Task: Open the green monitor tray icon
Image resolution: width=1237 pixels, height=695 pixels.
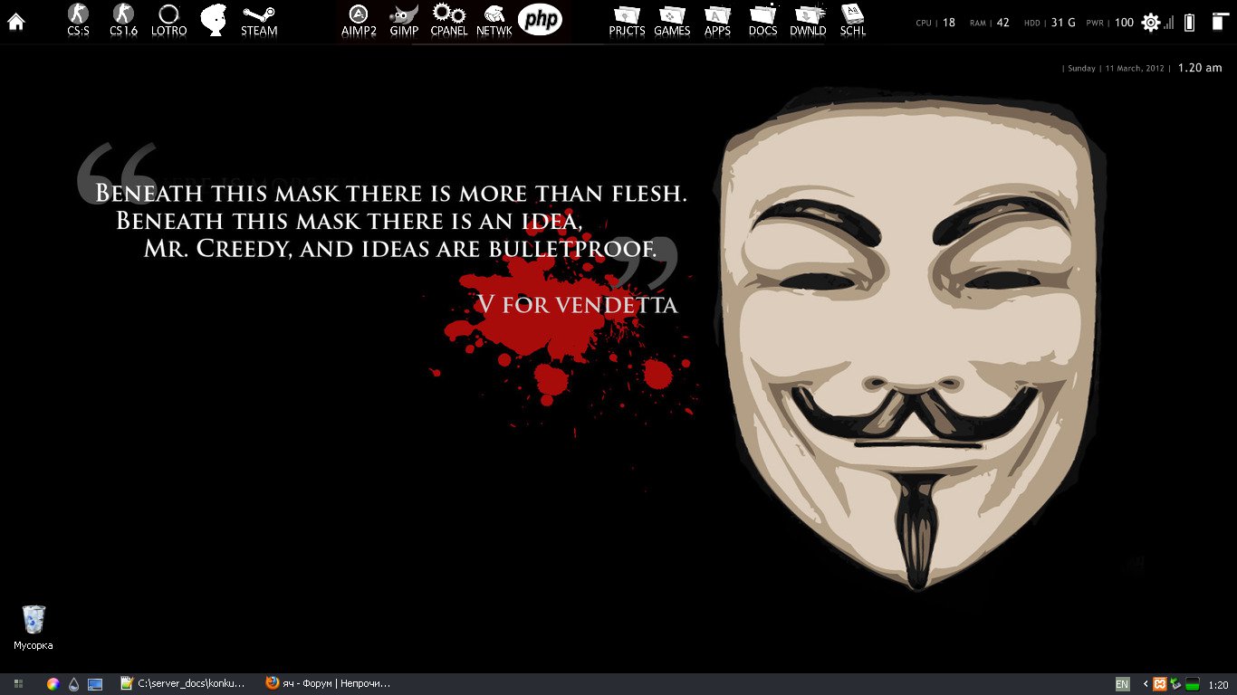Action: pyautogui.click(x=1193, y=685)
